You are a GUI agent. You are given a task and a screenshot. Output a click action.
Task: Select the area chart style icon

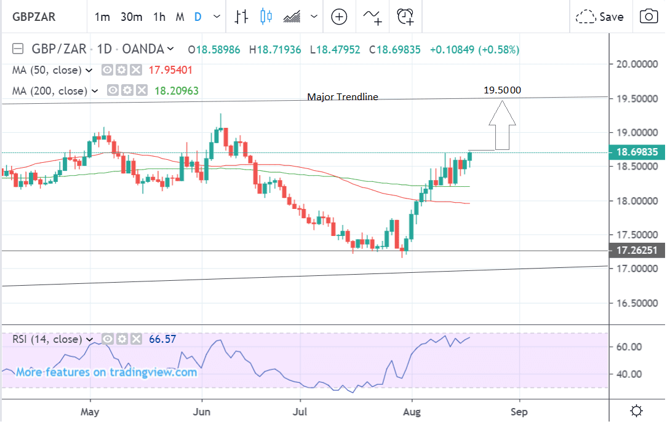(292, 17)
